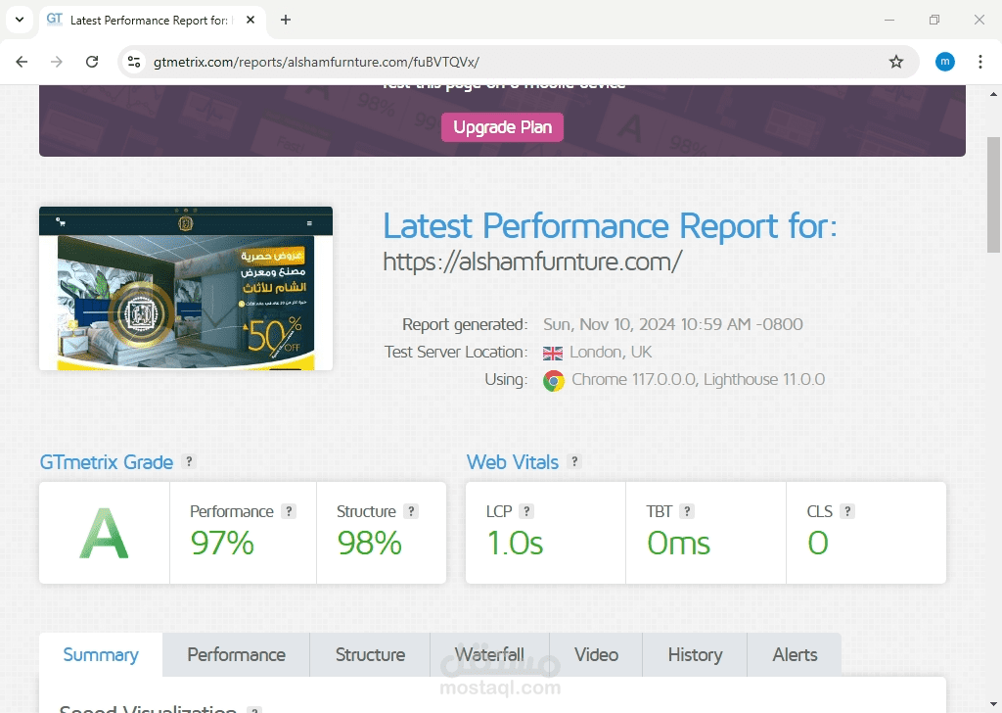Close the Latest Performance Report tab

250,20
